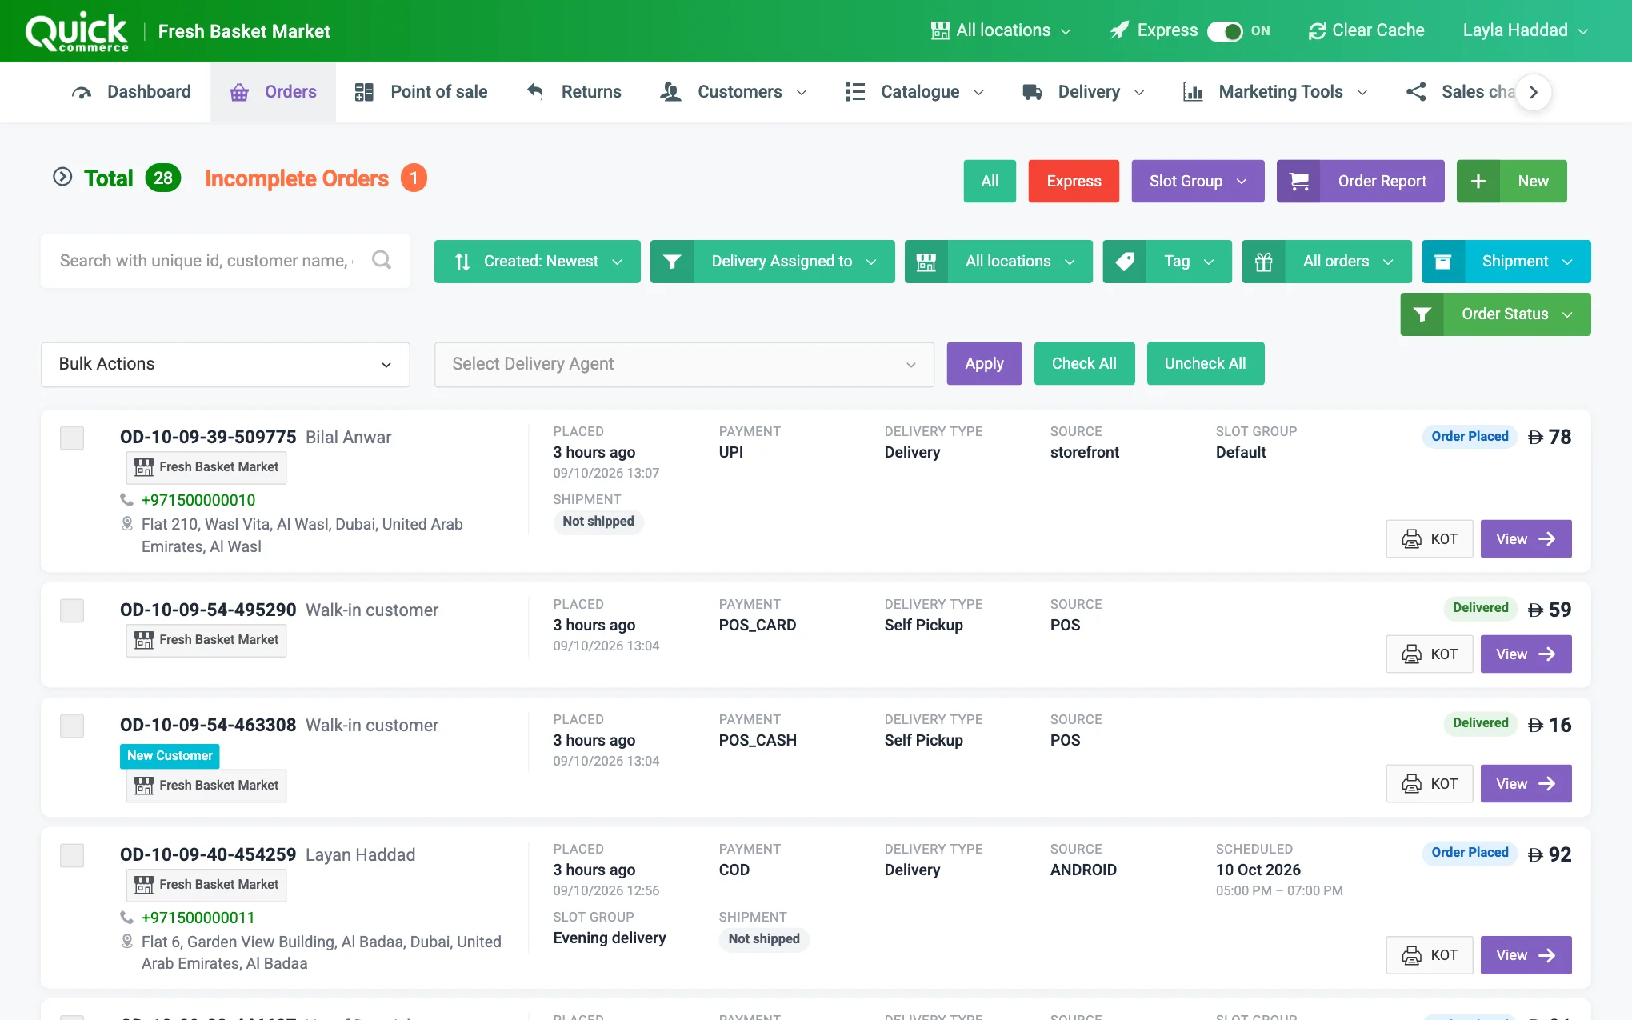
Task: Check the box for order OD-10-09-54-463308
Action: point(72,726)
